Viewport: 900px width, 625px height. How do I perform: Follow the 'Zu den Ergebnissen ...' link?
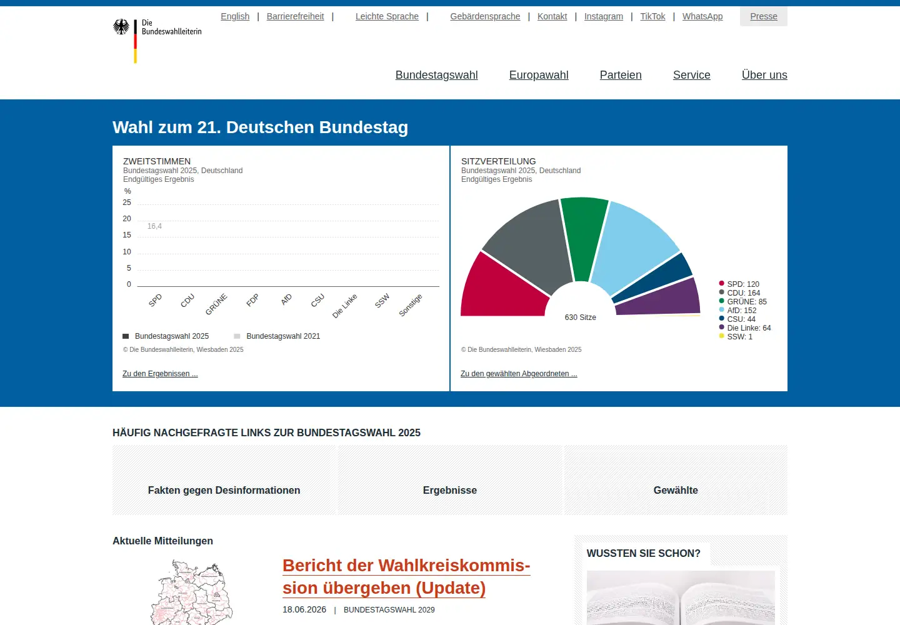coord(160,374)
